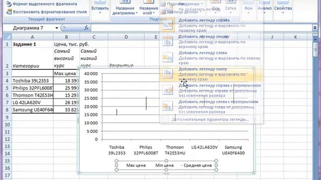Viewport: 321px width, 180px height.
Task: Open the Свойства ribbon dropdown
Action: pyautogui.click(x=283, y=8)
